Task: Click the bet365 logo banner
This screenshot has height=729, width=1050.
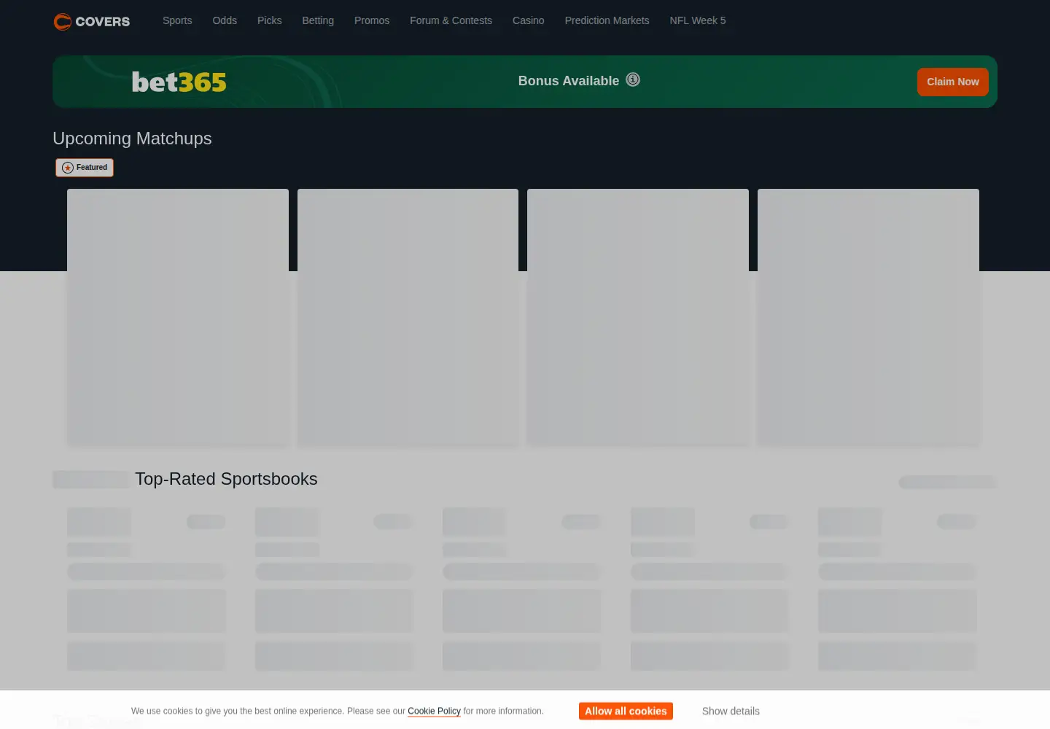Action: click(179, 82)
